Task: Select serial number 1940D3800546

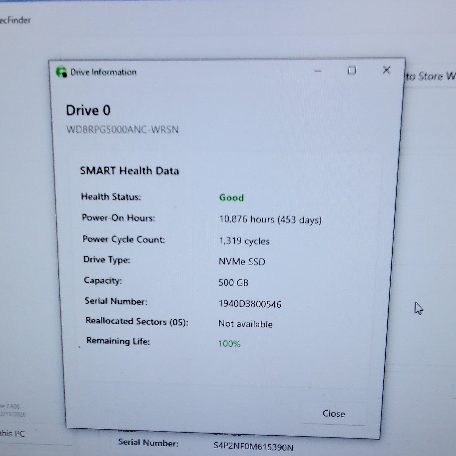Action: point(250,304)
